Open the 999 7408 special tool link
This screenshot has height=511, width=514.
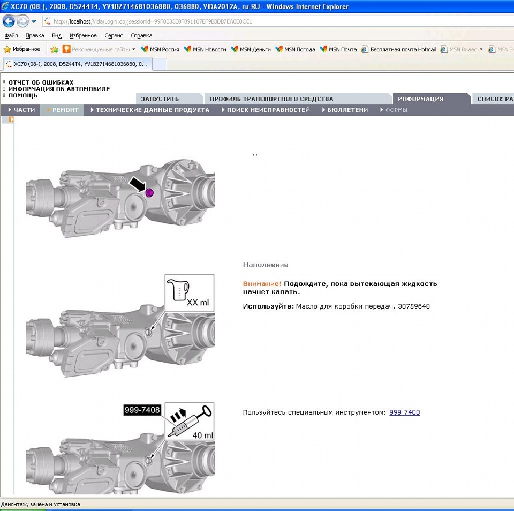click(x=405, y=412)
